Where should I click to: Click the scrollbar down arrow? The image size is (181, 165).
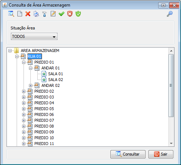[x=171, y=144]
